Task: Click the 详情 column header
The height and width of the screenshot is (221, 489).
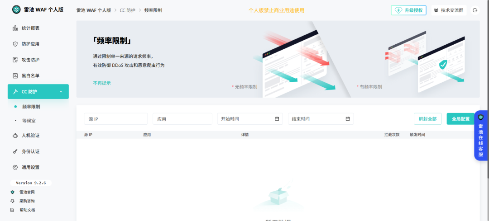Action: pyautogui.click(x=245, y=135)
